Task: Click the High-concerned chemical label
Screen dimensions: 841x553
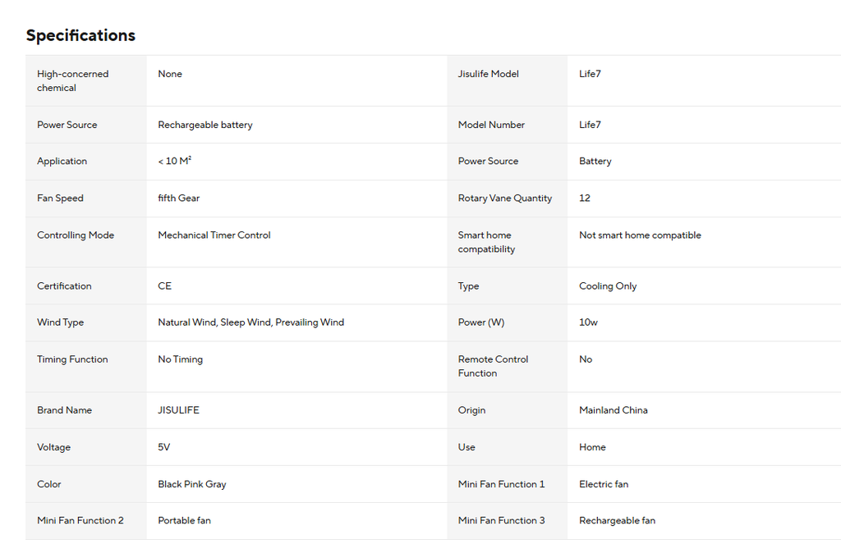Action: 72,81
